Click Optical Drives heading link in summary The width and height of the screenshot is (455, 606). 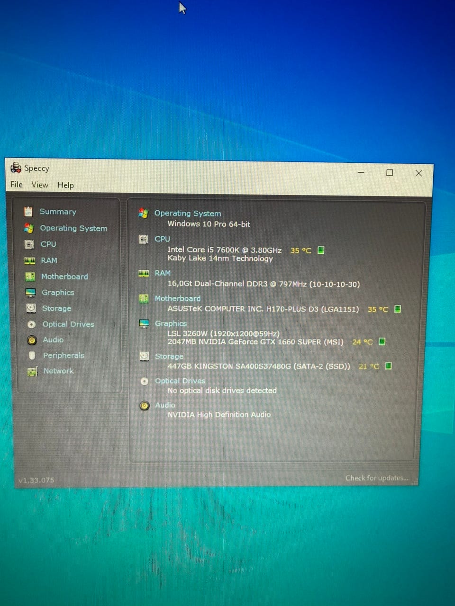click(x=180, y=381)
